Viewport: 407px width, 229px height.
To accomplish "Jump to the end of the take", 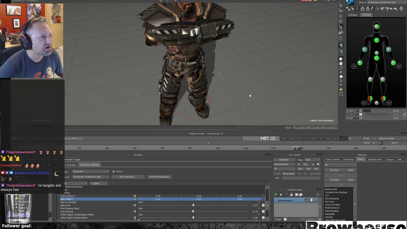I will (336, 138).
